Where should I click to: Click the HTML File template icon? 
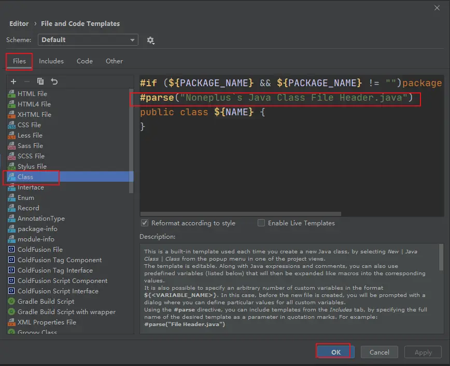(11, 94)
